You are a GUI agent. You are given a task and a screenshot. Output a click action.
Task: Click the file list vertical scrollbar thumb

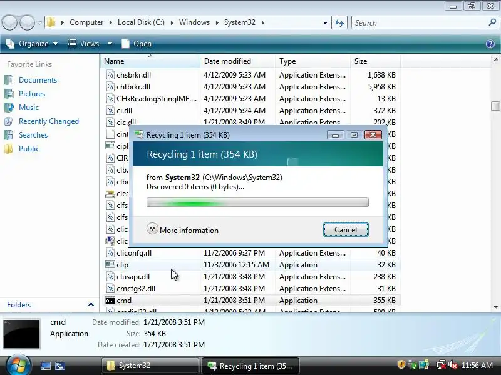coord(495,106)
